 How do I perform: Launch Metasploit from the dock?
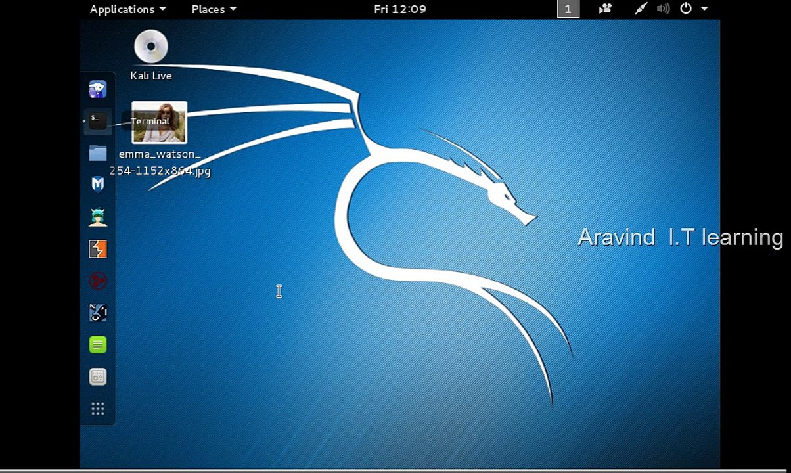pyautogui.click(x=98, y=185)
